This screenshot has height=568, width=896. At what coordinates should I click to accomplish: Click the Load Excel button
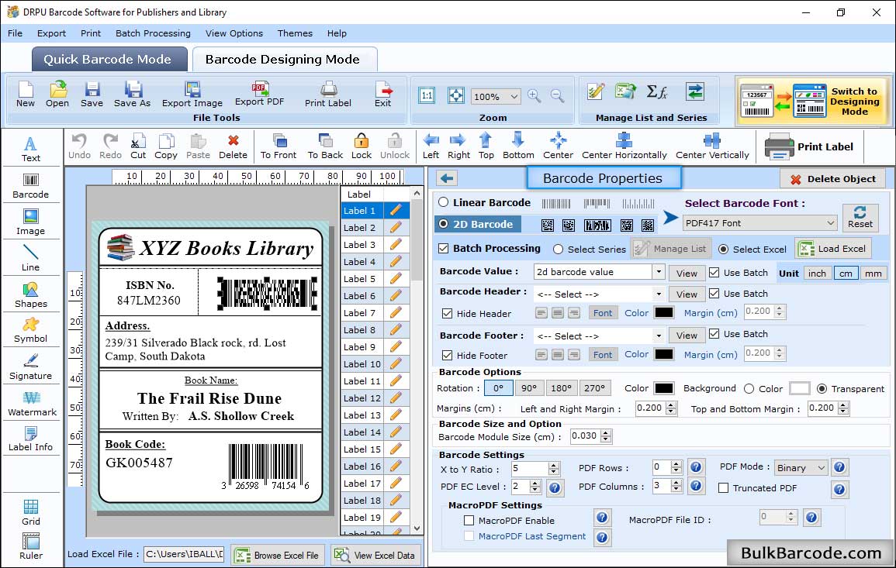point(834,249)
